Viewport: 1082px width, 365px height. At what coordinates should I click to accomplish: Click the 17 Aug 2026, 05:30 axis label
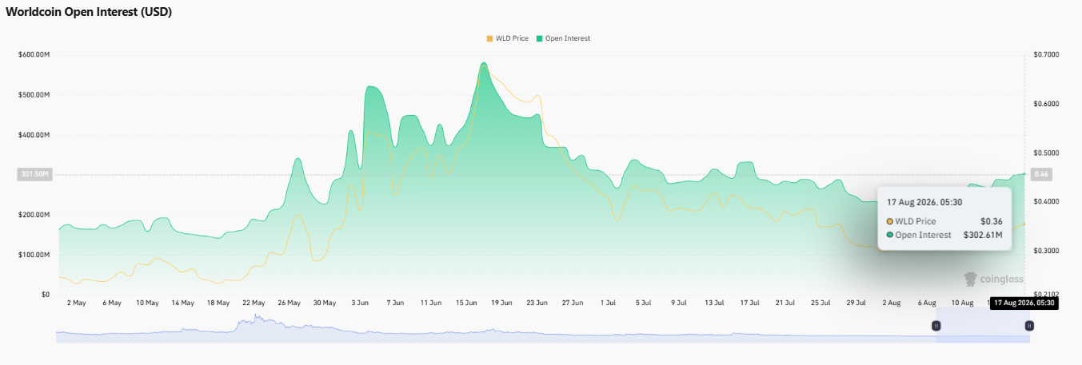pos(1024,304)
